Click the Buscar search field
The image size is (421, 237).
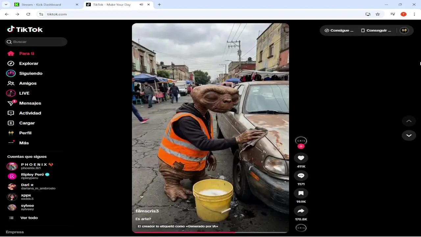(36, 42)
